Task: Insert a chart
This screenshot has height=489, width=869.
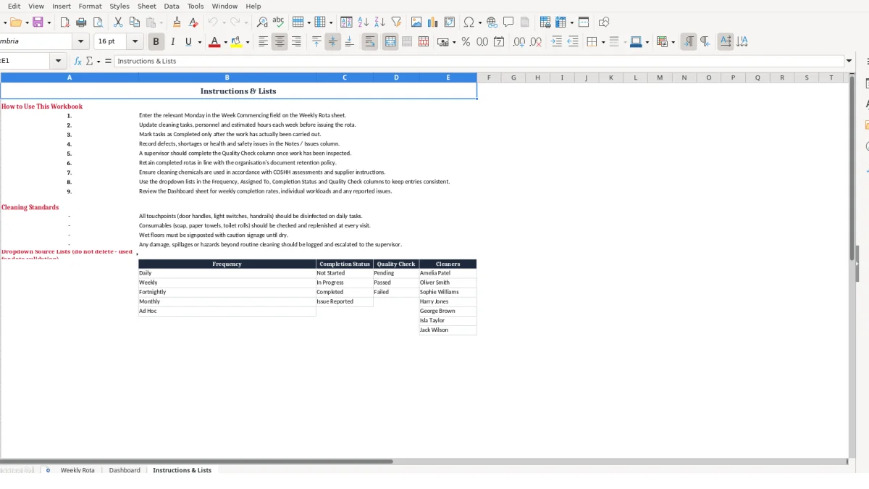Action: [x=433, y=22]
